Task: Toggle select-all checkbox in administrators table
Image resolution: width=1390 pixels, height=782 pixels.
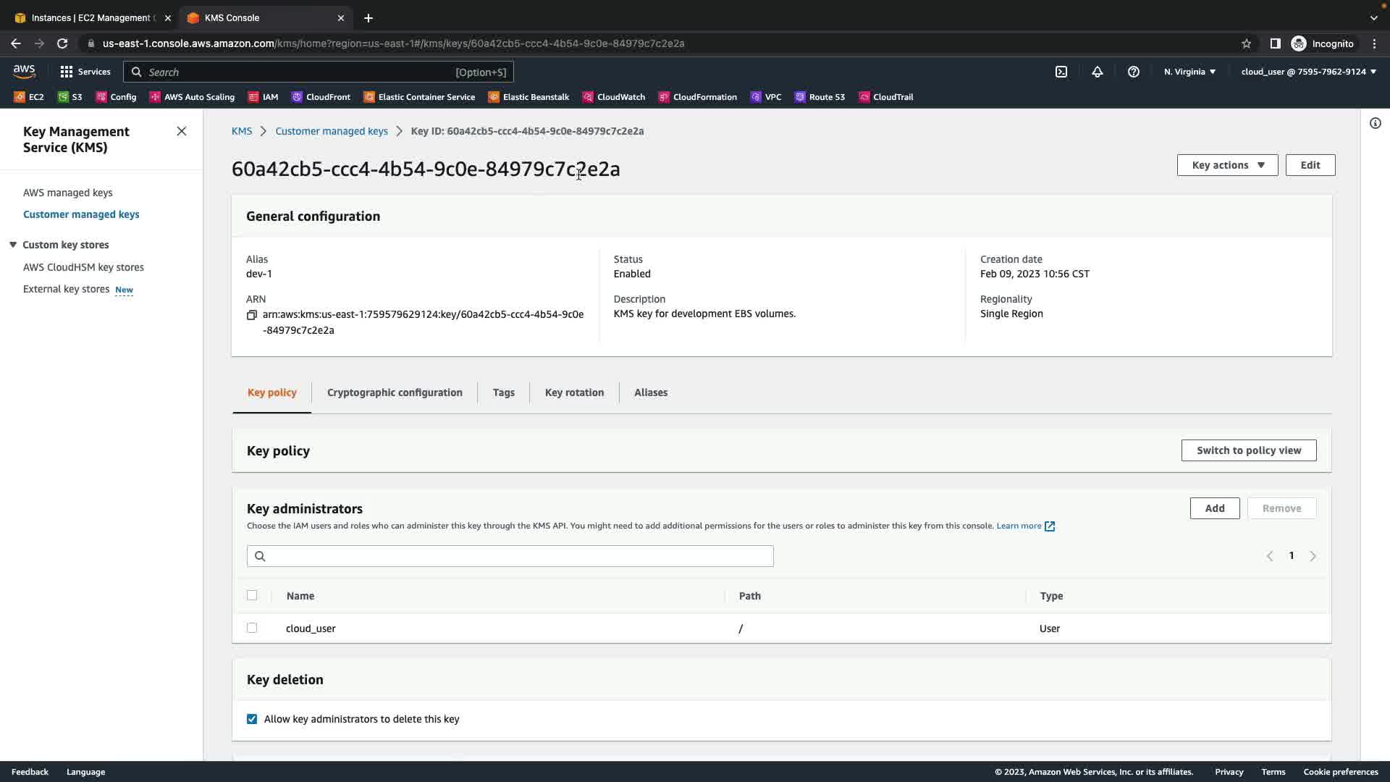Action: pos(252,595)
